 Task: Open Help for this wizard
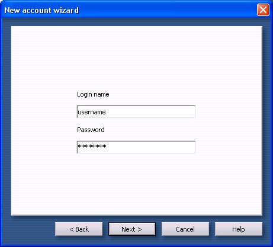[x=239, y=229]
